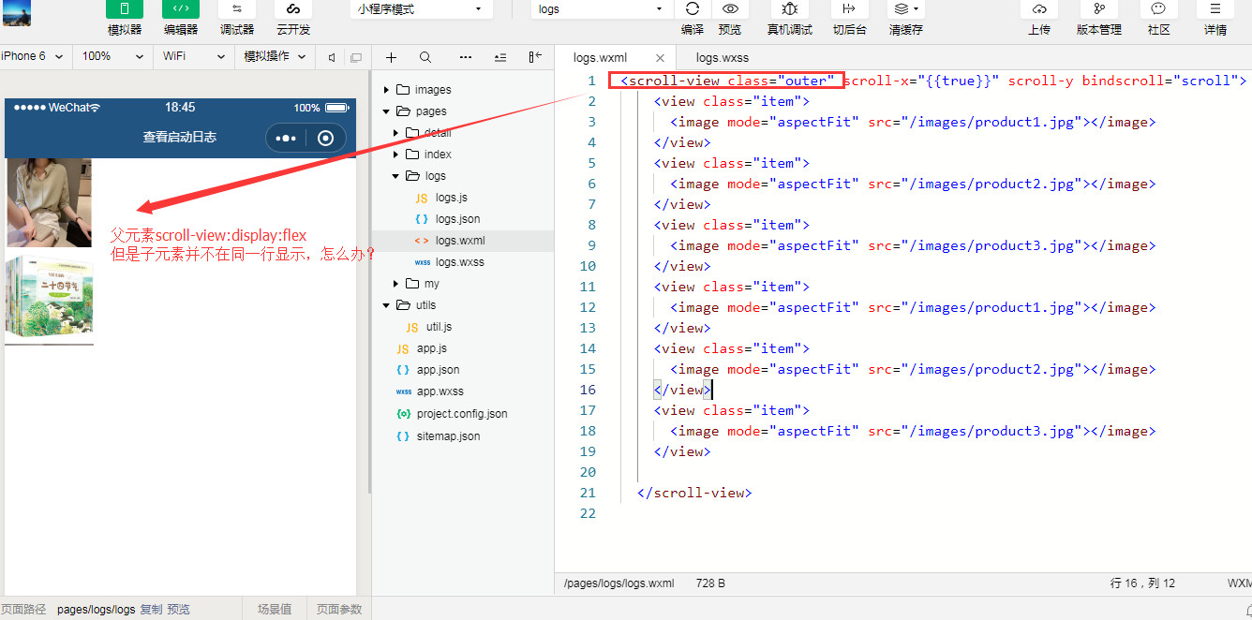Toggle the debugger (调试器) panel

click(x=236, y=9)
